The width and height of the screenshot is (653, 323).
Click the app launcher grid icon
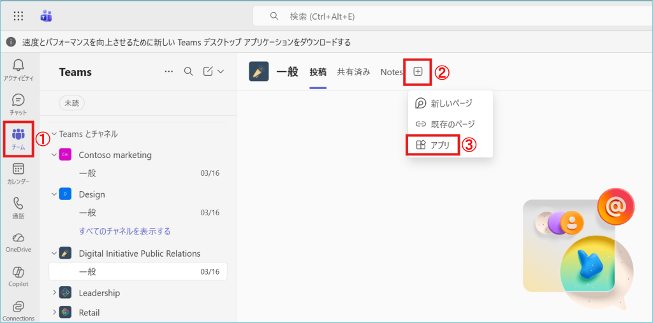pyautogui.click(x=18, y=16)
